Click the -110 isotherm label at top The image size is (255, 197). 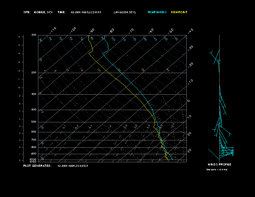[x=53, y=31]
